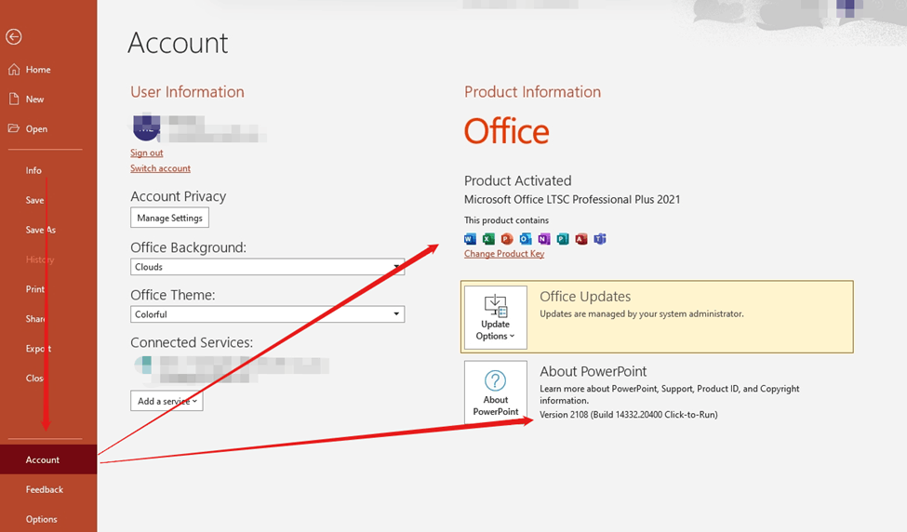The image size is (907, 532).
Task: Expand the Update Options dropdown button
Action: pos(496,317)
